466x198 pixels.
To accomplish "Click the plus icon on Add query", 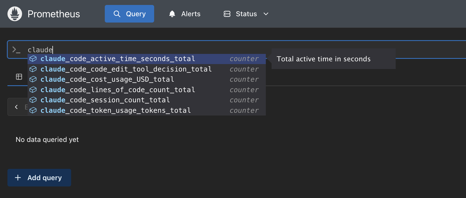I will pos(18,178).
